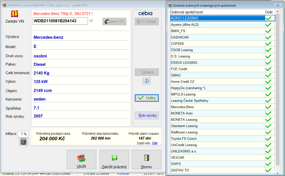Viewport: 285px width, 176px height.
Task: Click the 2140 Kg weight value
Action: [41, 73]
